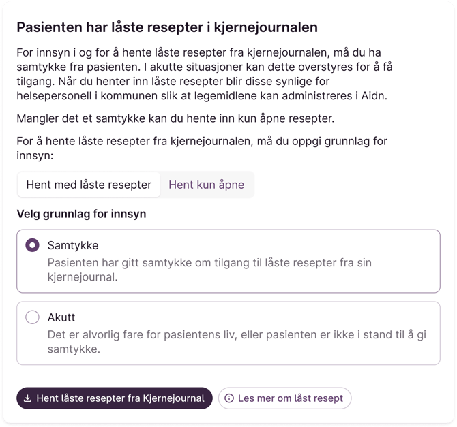Click empty area of the Samtykke card
This screenshot has height=427, width=457.
click(341, 245)
